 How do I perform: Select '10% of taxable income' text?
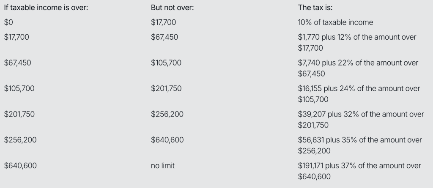point(335,22)
